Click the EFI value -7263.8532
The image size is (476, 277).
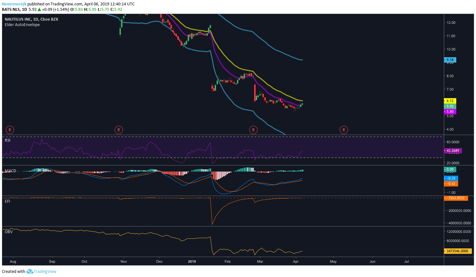[456, 198]
